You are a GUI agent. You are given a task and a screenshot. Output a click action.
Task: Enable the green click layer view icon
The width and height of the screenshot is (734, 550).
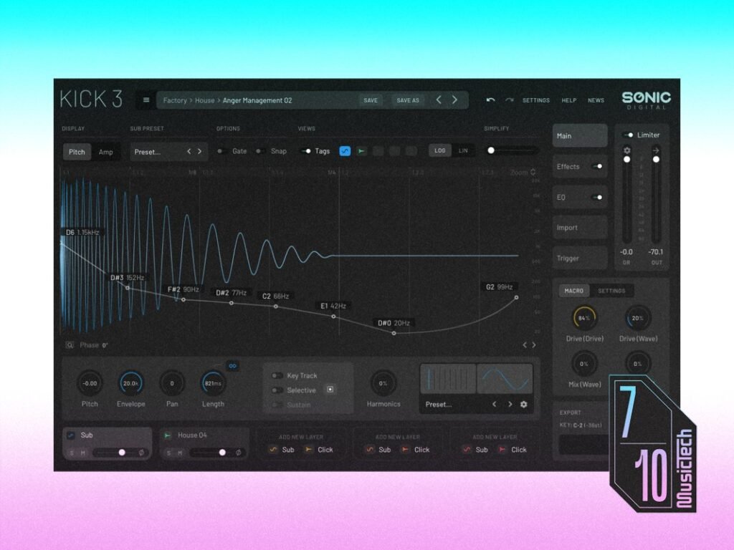(x=361, y=151)
